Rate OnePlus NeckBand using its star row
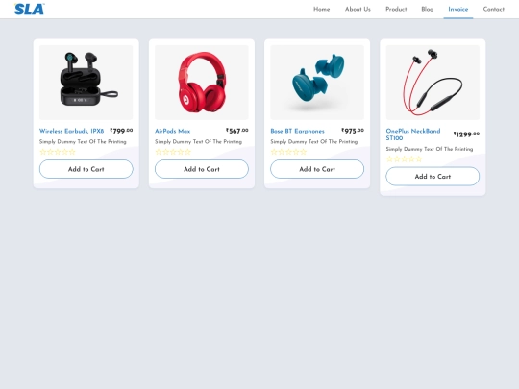The height and width of the screenshot is (389, 519). pos(404,159)
